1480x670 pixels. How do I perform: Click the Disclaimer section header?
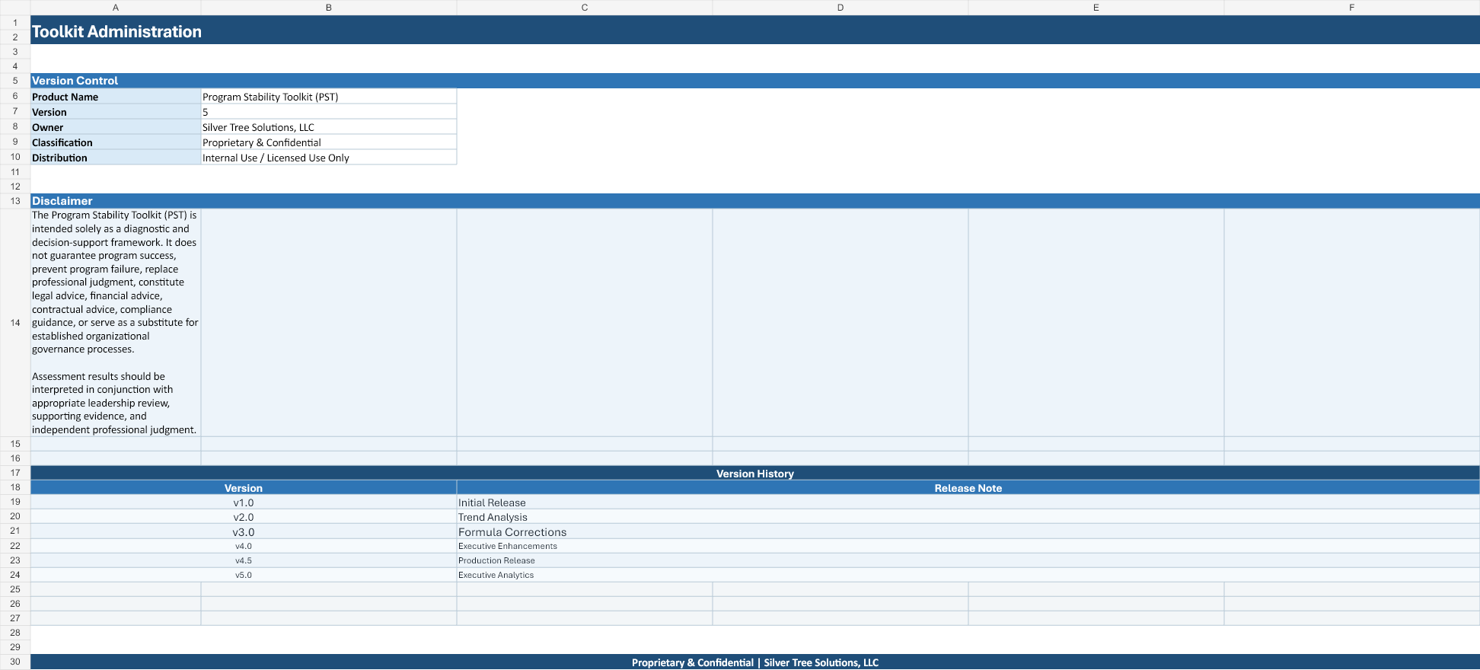(755, 201)
